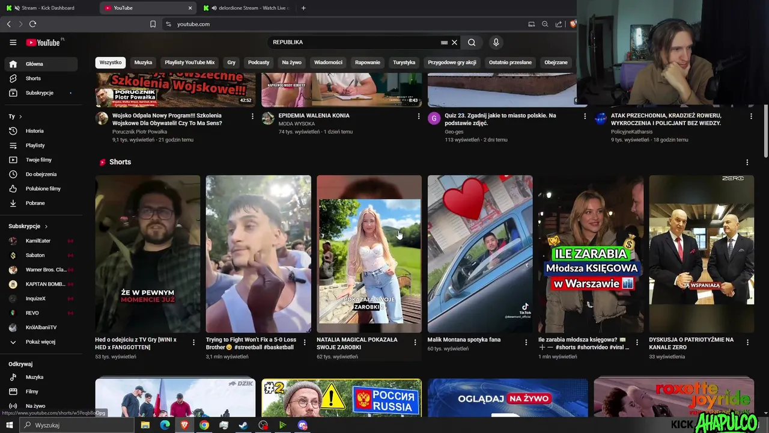This screenshot has width=769, height=433.
Task: Select the Wiadomości filter chip
Action: (328, 63)
